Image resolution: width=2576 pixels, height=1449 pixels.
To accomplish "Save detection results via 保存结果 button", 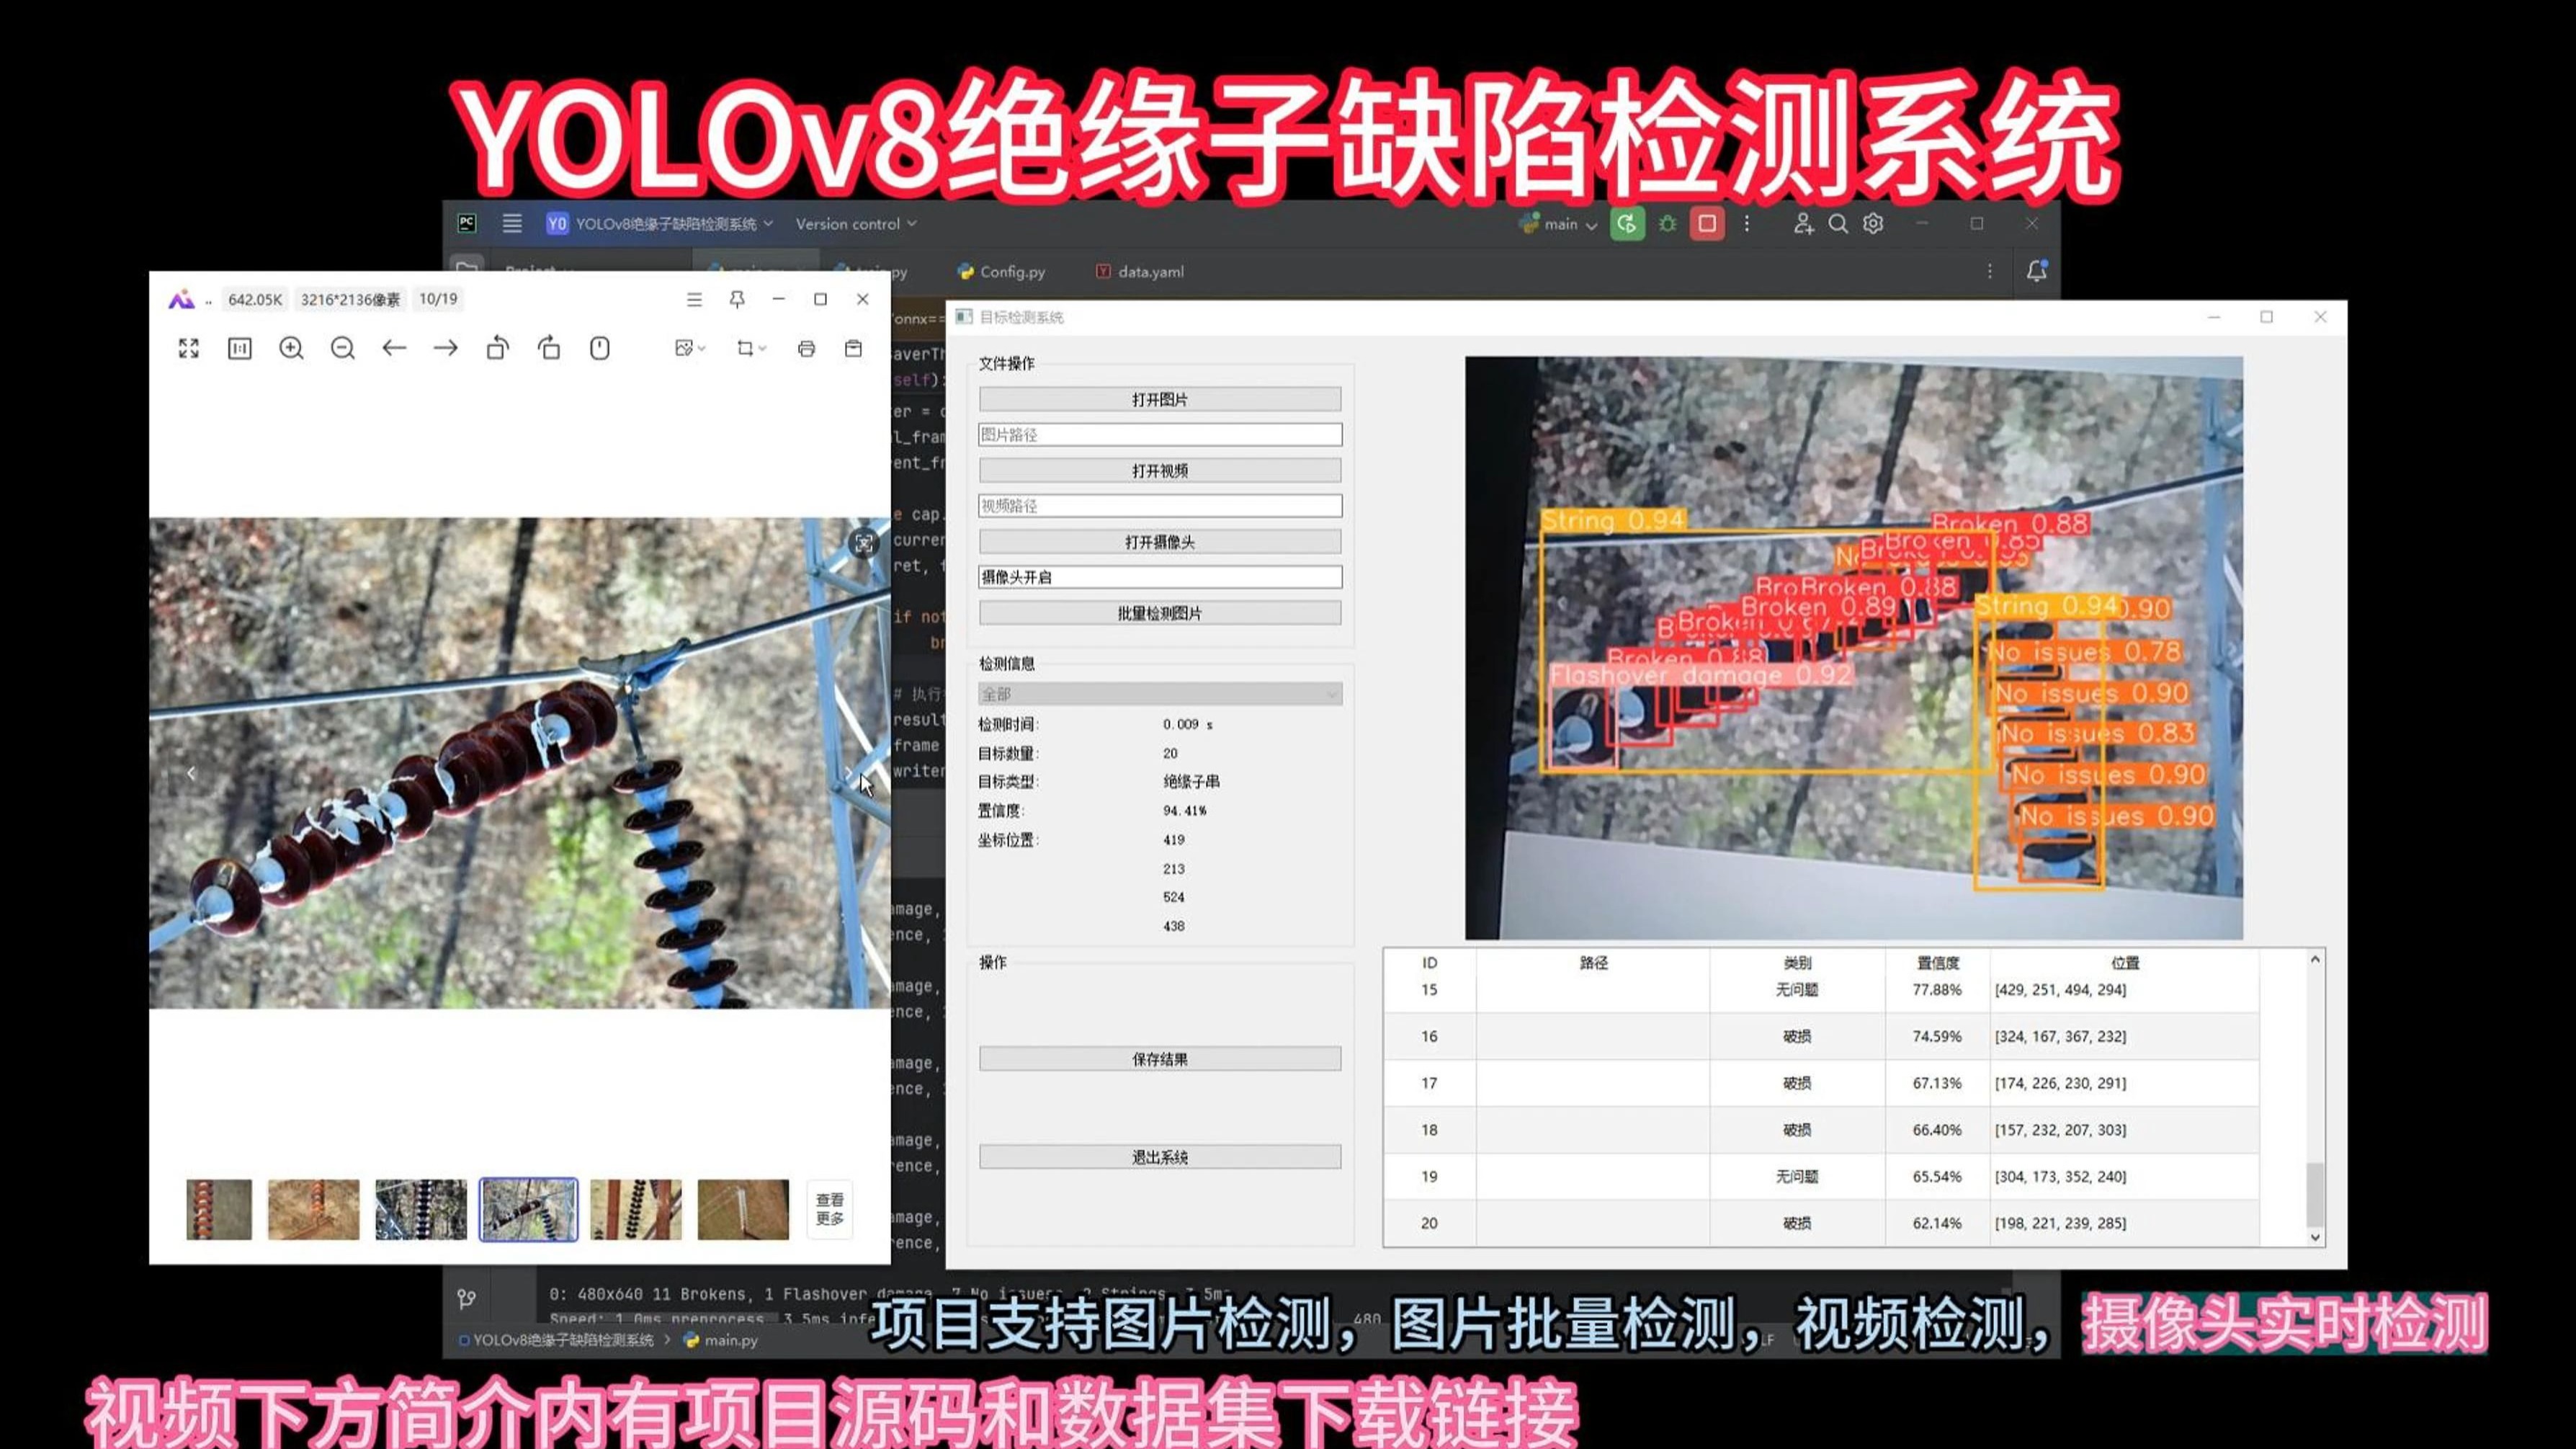I will pos(1159,1059).
